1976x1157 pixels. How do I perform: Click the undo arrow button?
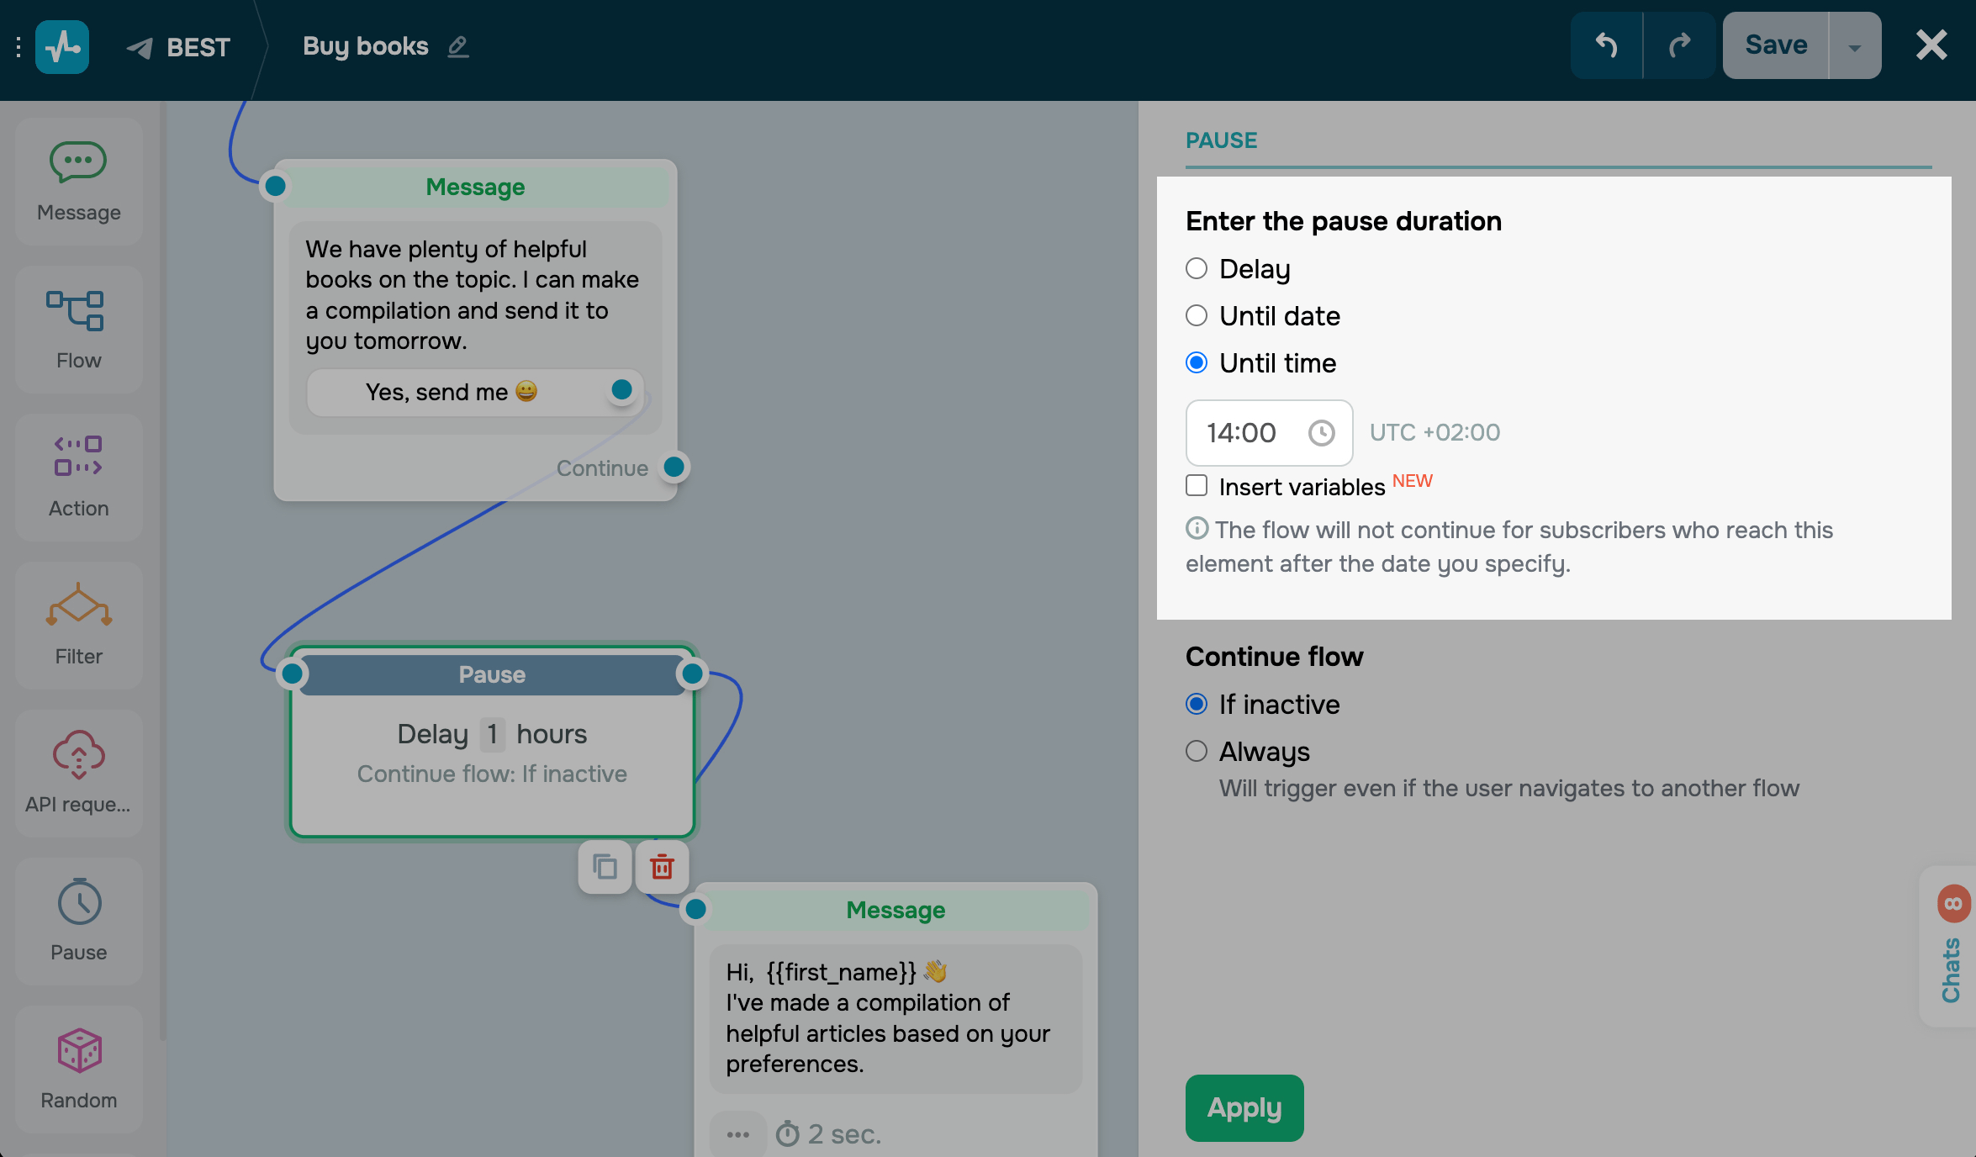[1606, 45]
